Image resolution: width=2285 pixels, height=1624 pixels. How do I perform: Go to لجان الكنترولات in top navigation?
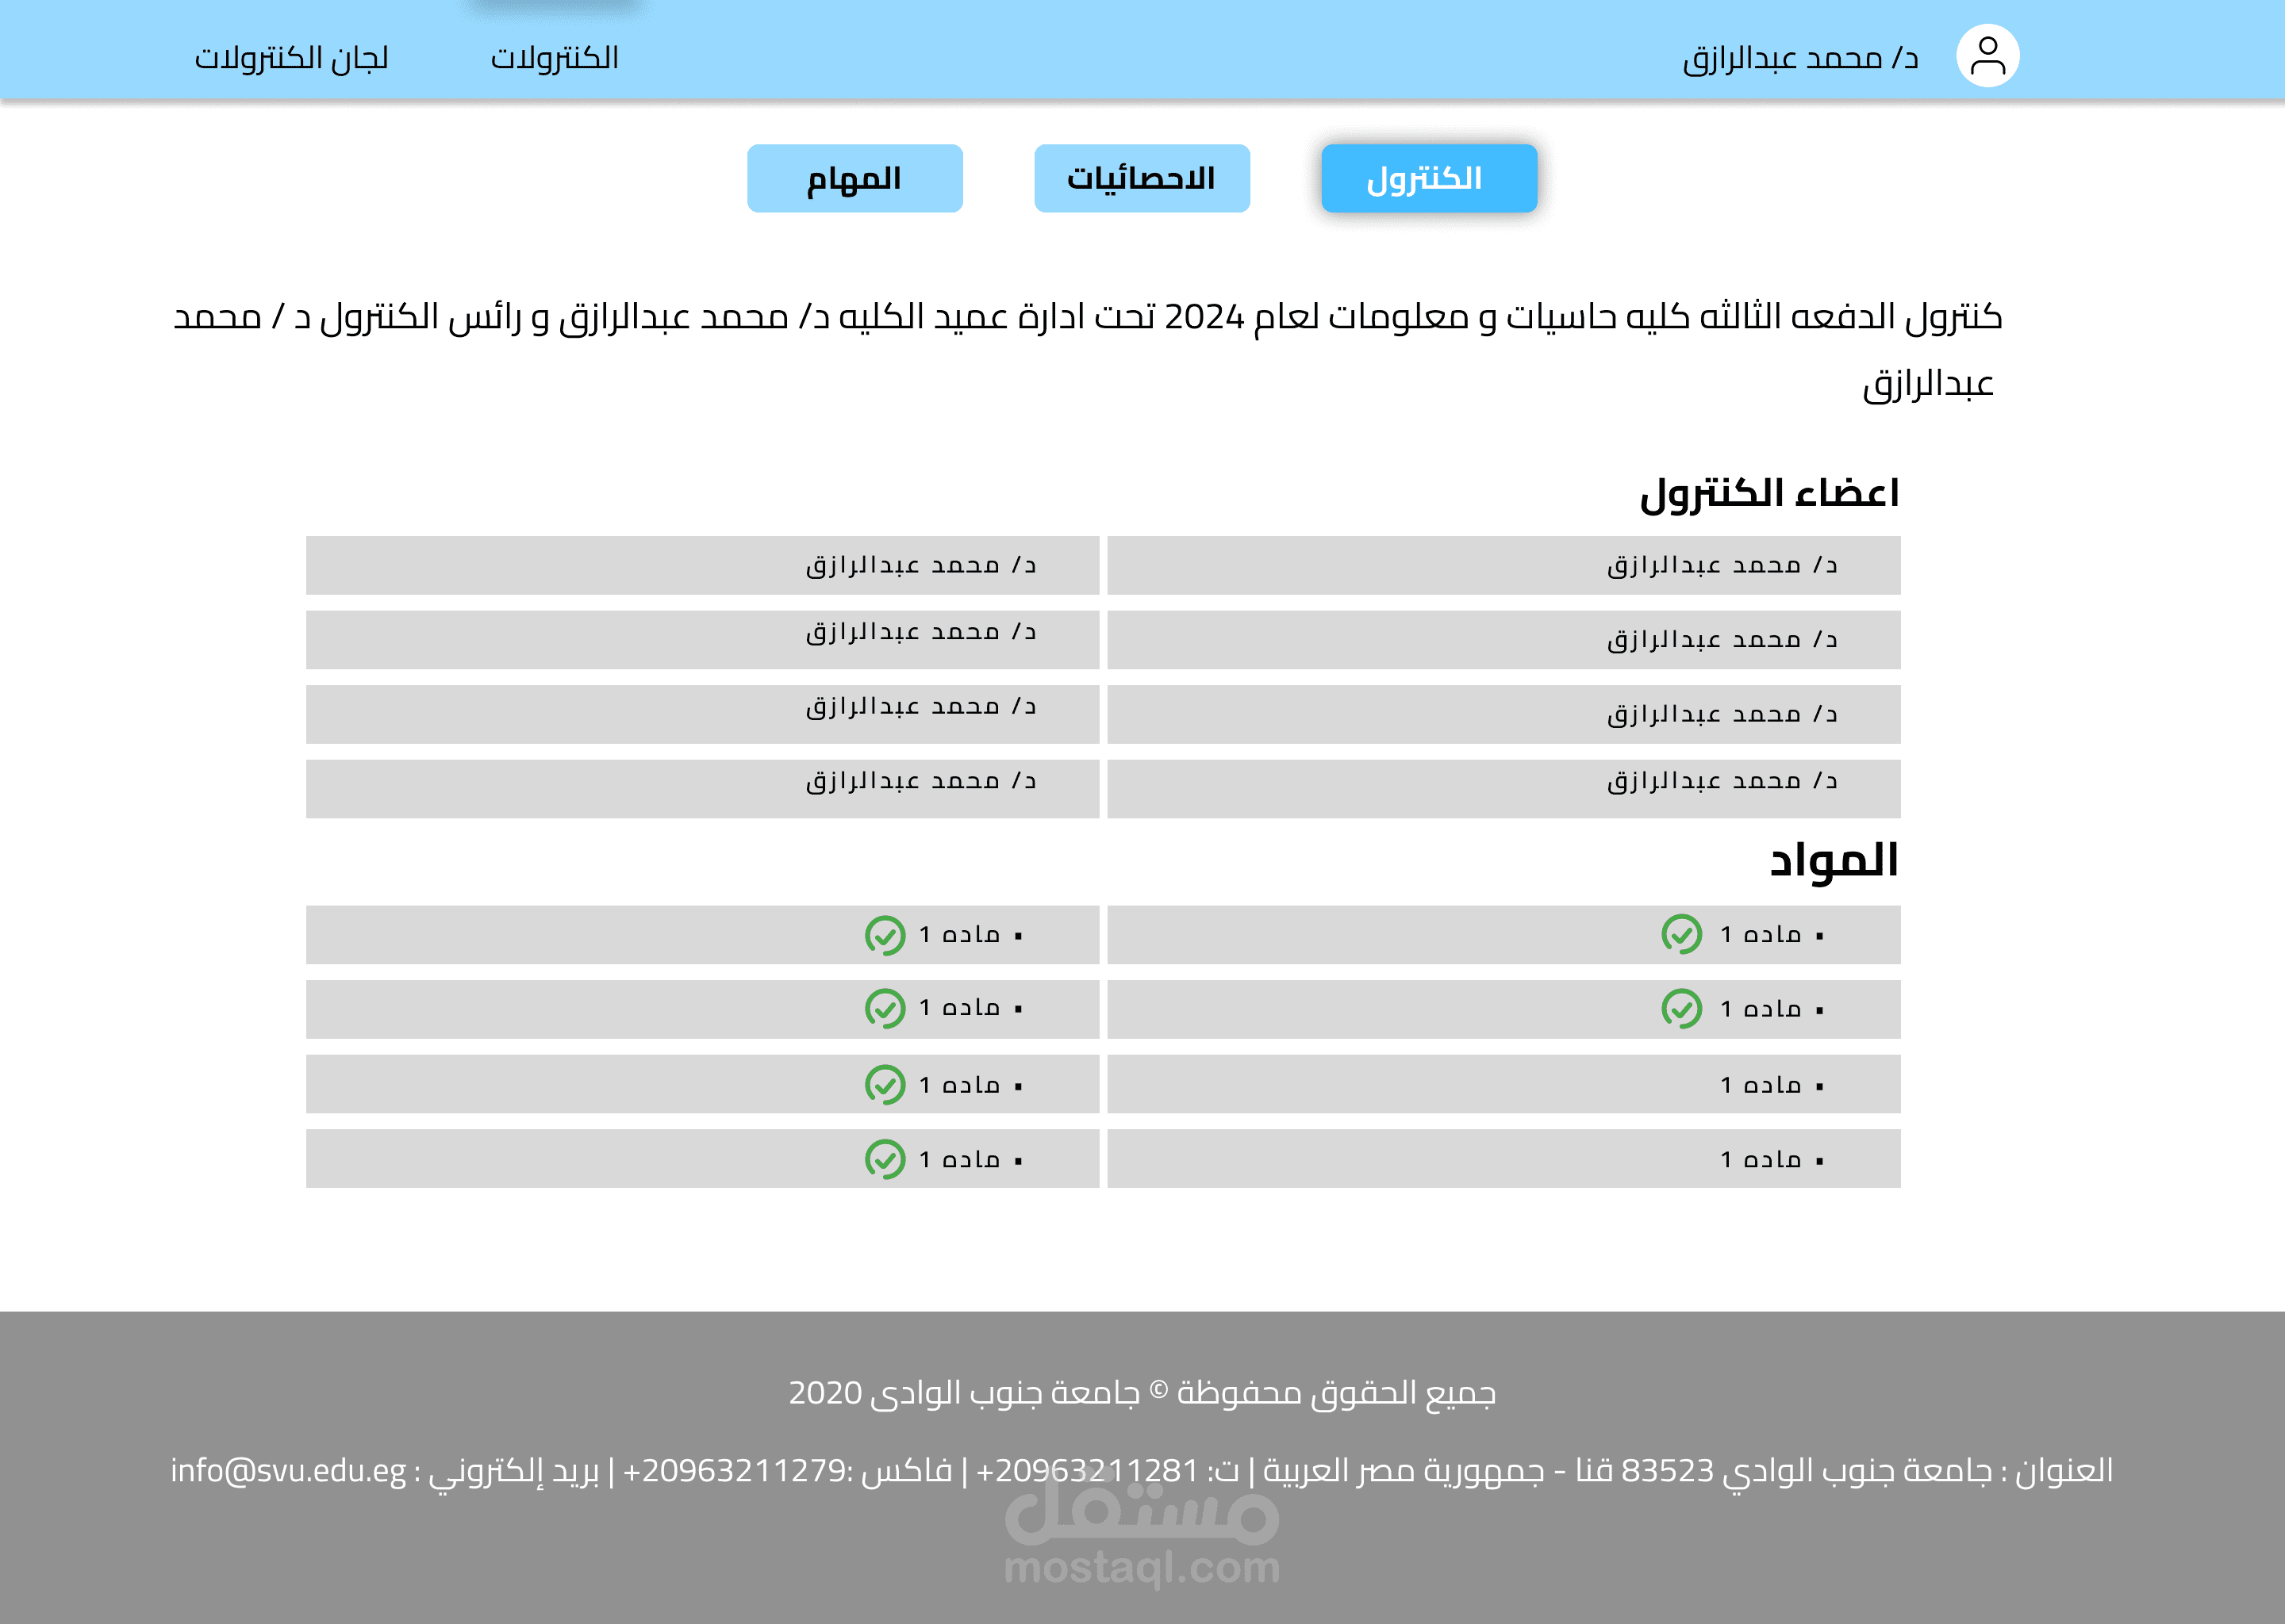coord(291,57)
